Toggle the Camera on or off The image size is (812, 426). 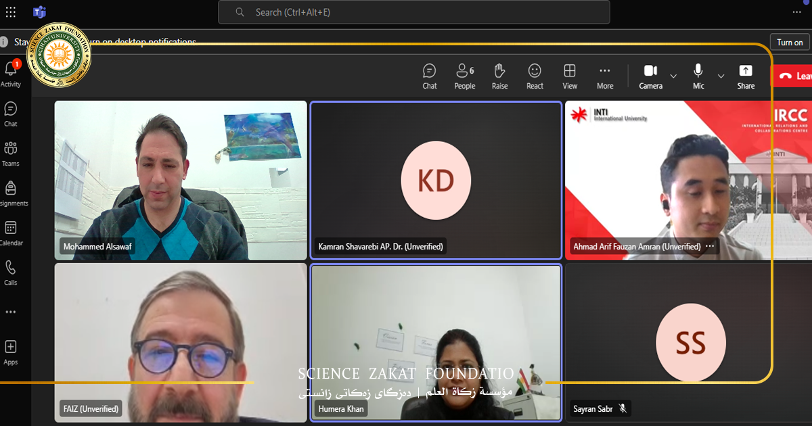(x=650, y=76)
